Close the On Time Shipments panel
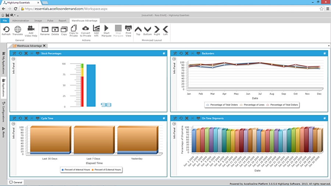 click(186, 118)
